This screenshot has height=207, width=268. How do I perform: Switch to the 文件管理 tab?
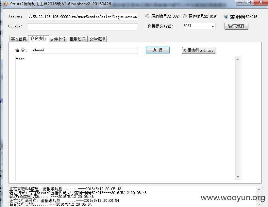click(x=97, y=39)
